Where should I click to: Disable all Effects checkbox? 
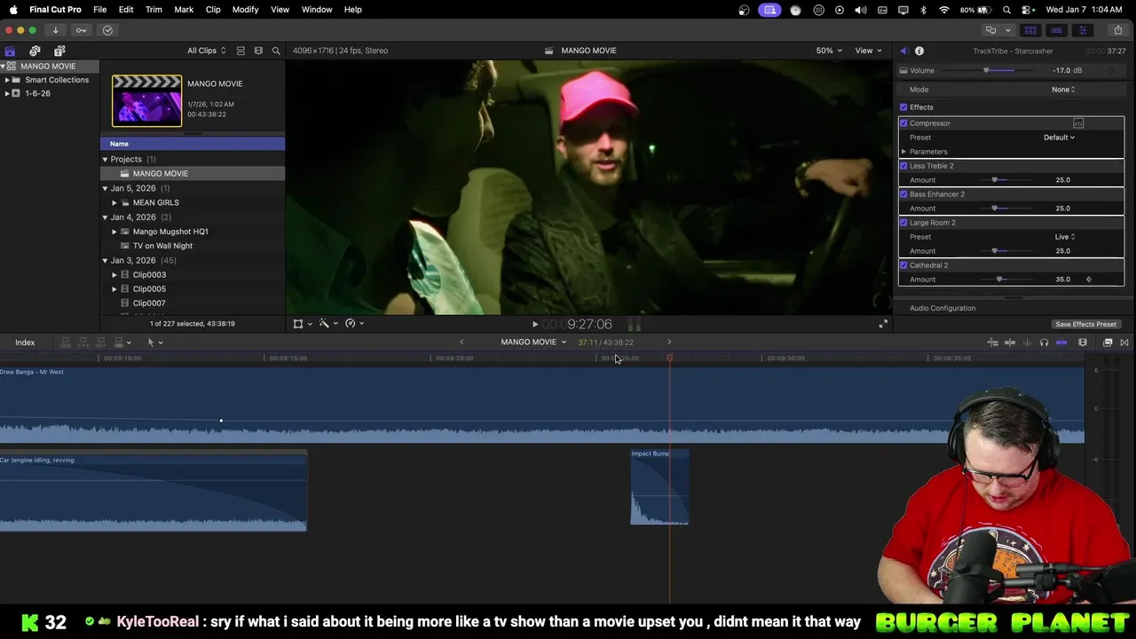point(903,107)
